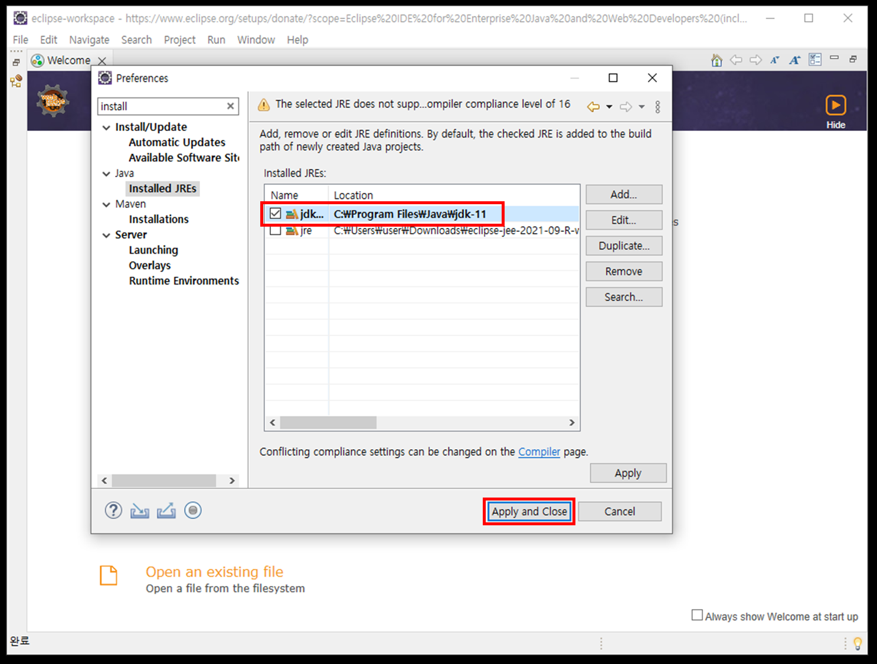Viewport: 877px width, 664px height.
Task: Toggle Always show Welcome at start up
Action: [697, 615]
